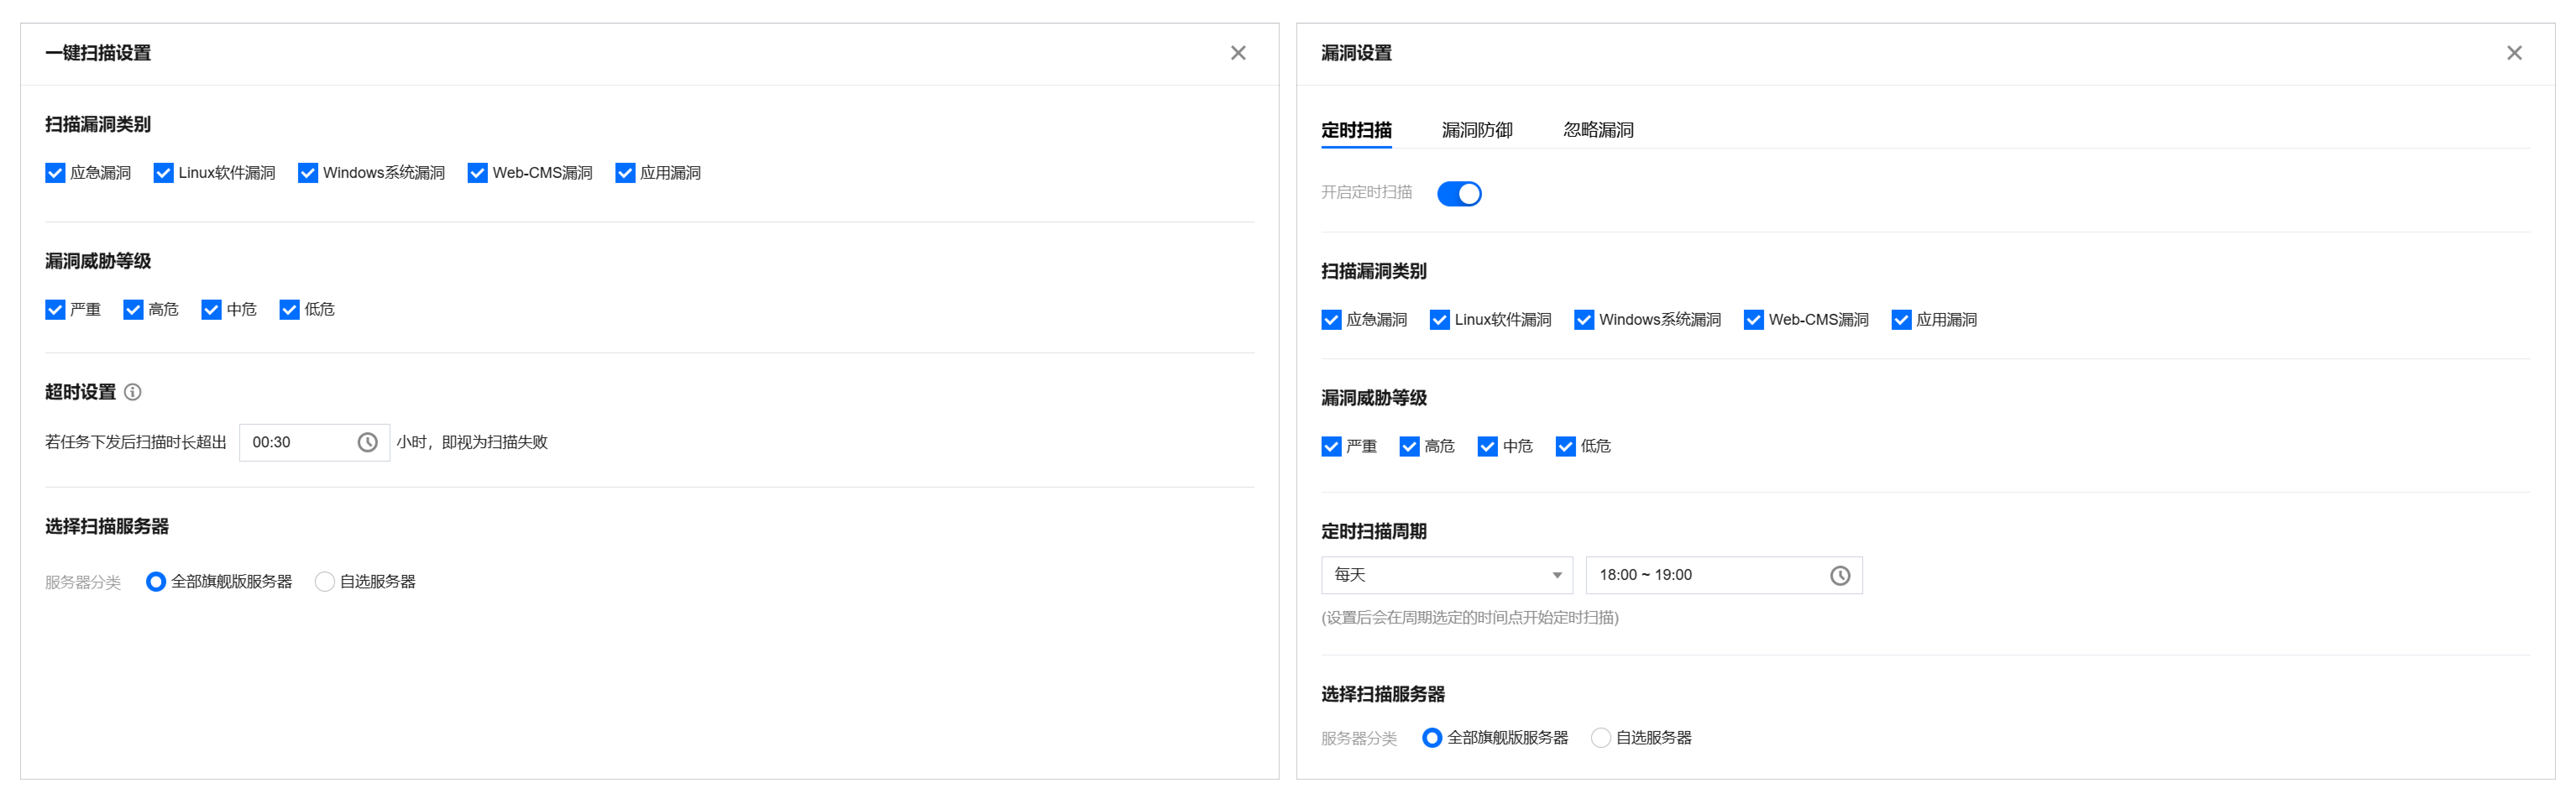Switch to the 定时扫描 tab
The height and width of the screenshot is (799, 2576).
[1356, 130]
